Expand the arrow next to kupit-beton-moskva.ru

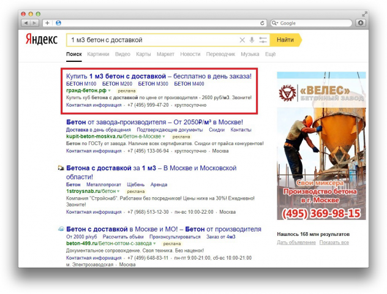coord(163,137)
